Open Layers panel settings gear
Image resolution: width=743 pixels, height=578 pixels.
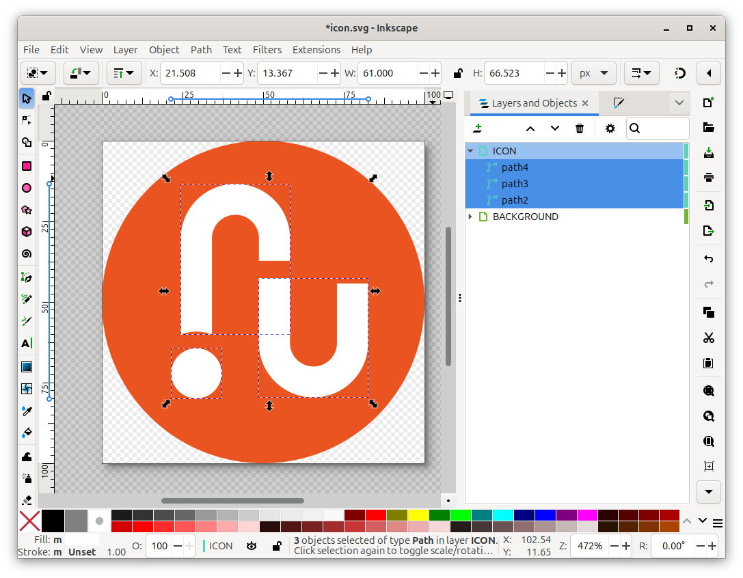coord(610,128)
